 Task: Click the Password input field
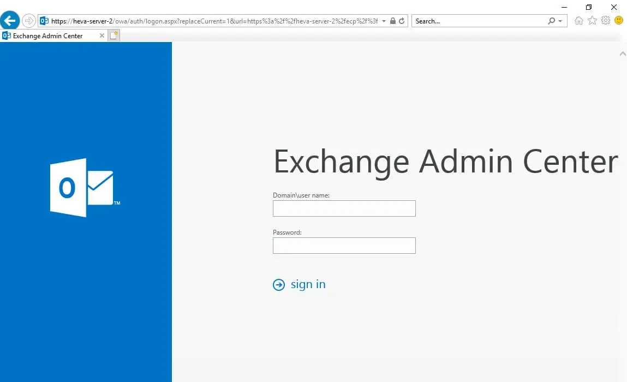click(x=344, y=246)
